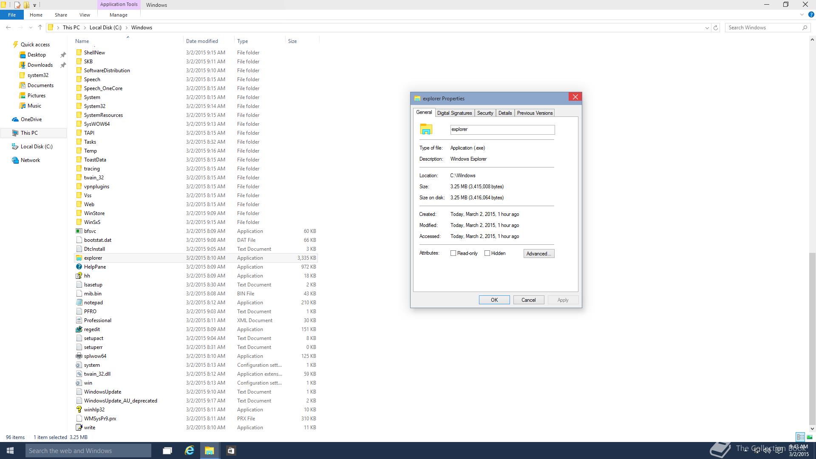Switch to the Security tab
The image size is (816, 459).
pos(485,113)
